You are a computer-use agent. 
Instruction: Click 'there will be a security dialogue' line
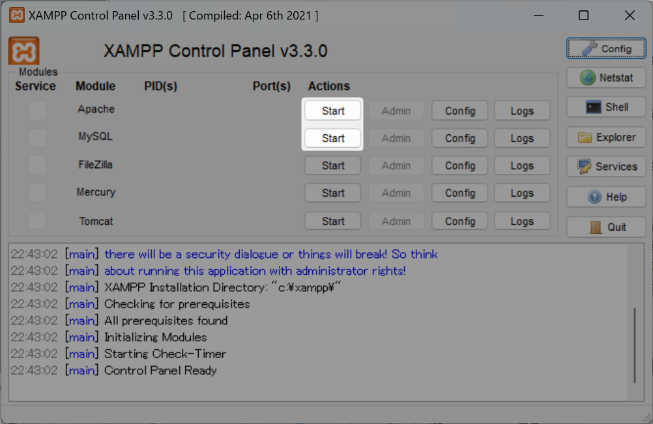(270, 254)
